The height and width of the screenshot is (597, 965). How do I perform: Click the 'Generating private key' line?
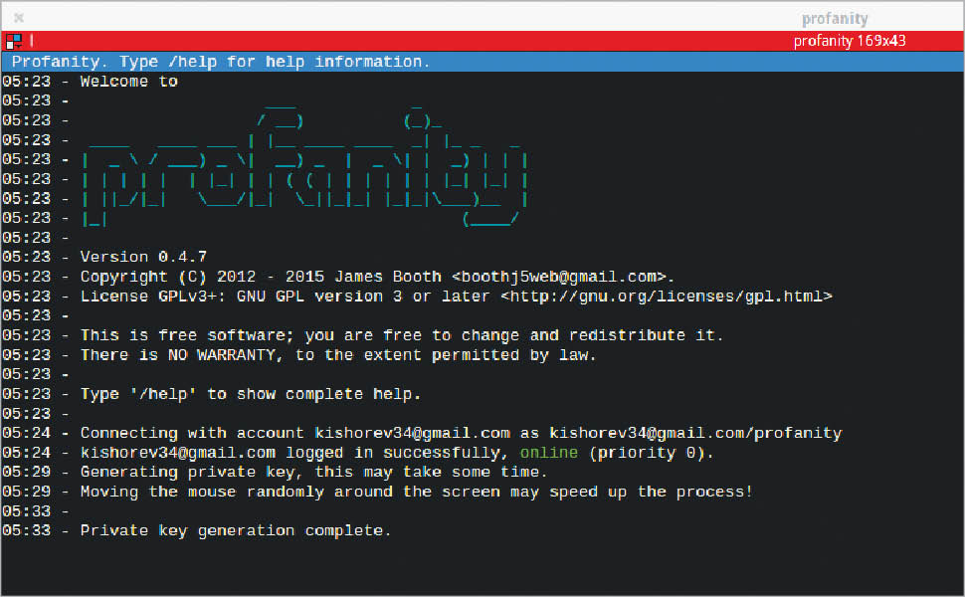click(x=313, y=472)
